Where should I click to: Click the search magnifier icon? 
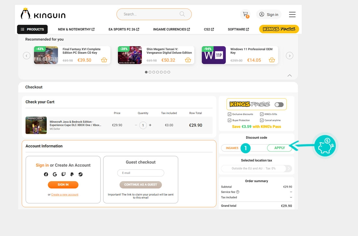click(x=182, y=14)
